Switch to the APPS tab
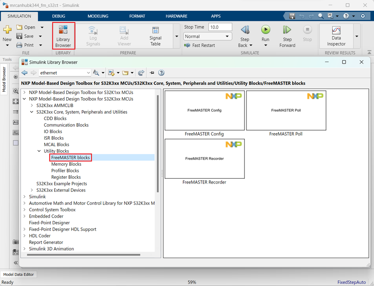The height and width of the screenshot is (286, 374). [x=216, y=16]
